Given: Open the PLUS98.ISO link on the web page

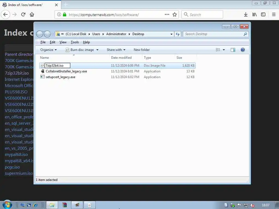Looking at the screenshot, I should [x=16, y=92].
